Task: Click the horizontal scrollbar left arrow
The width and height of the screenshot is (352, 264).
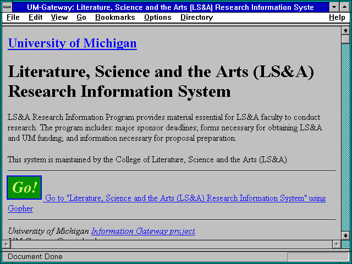Action: [x=6, y=244]
